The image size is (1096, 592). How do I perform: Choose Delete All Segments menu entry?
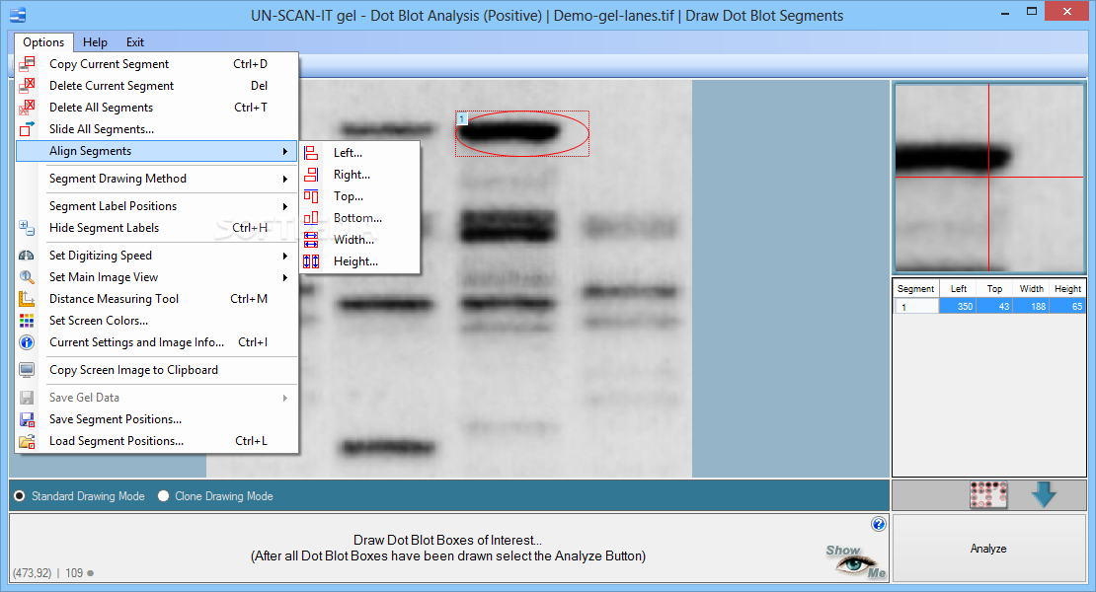pos(157,107)
